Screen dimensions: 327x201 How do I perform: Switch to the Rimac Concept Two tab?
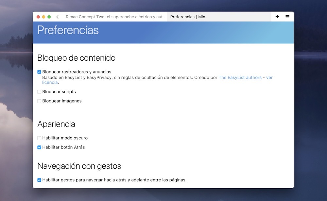(115, 17)
